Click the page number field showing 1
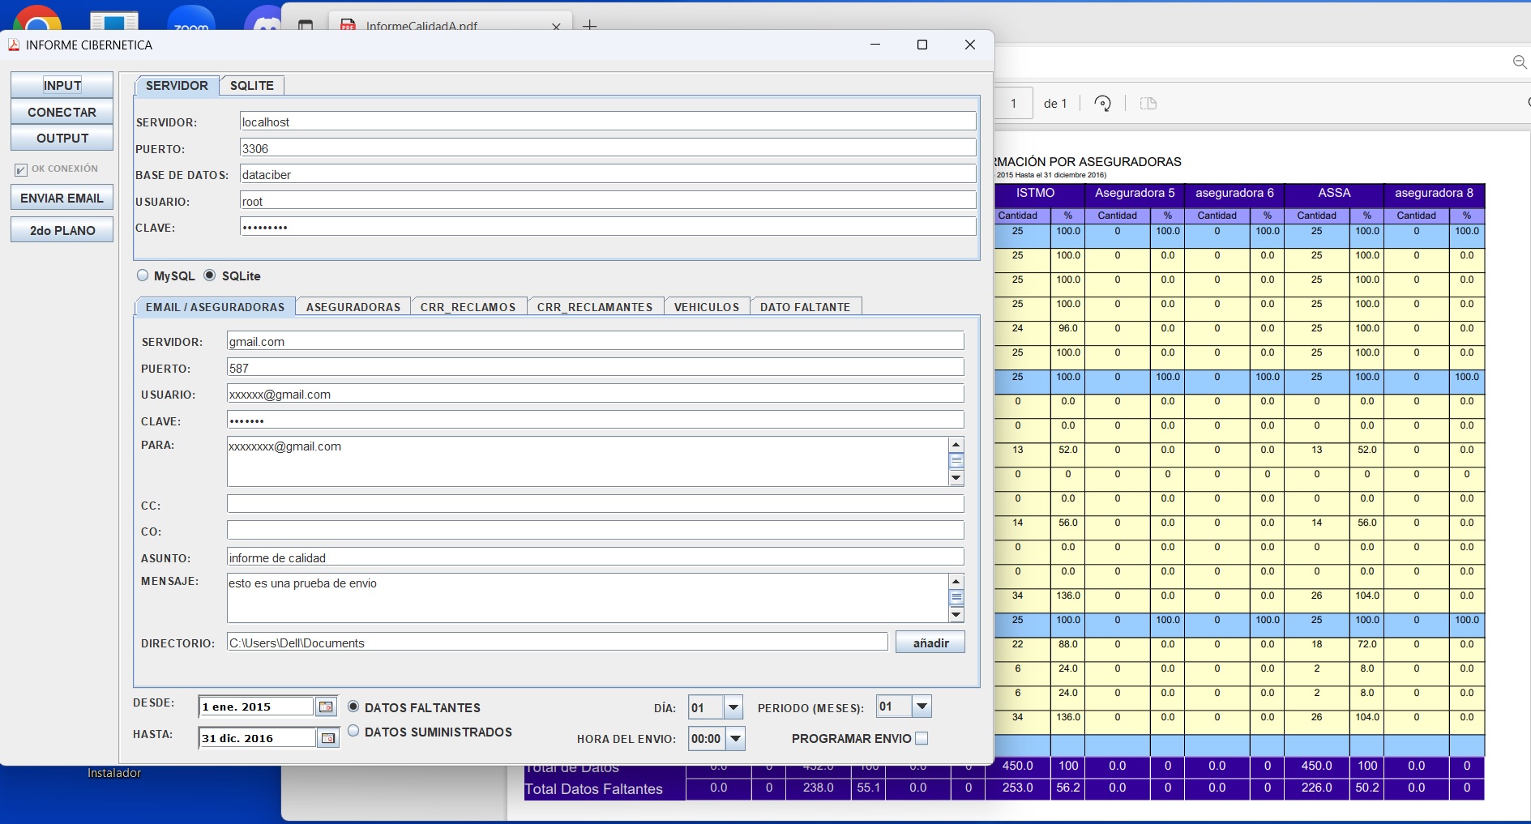The width and height of the screenshot is (1531, 824). [x=1016, y=103]
